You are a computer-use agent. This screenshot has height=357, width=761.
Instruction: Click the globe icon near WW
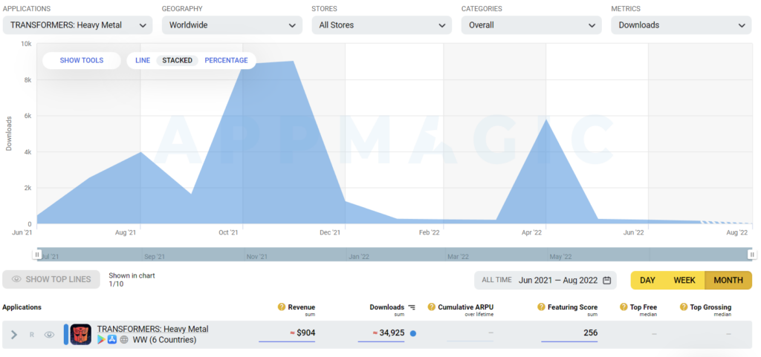[x=124, y=340]
